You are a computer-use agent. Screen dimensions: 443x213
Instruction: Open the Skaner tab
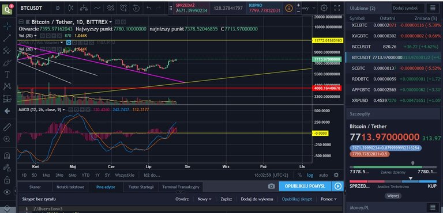click(x=35, y=187)
